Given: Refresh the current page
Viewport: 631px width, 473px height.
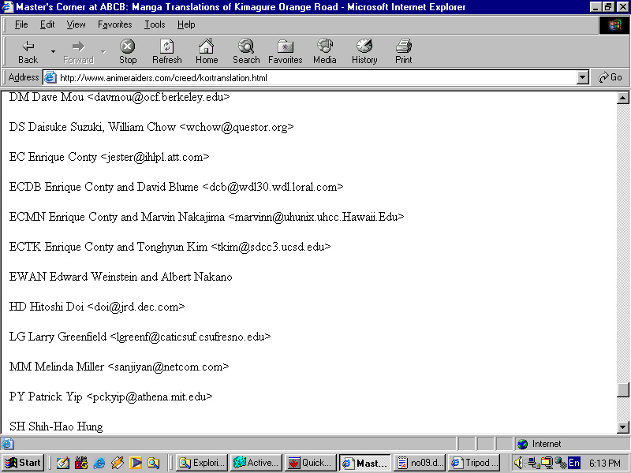Looking at the screenshot, I should coord(166,51).
